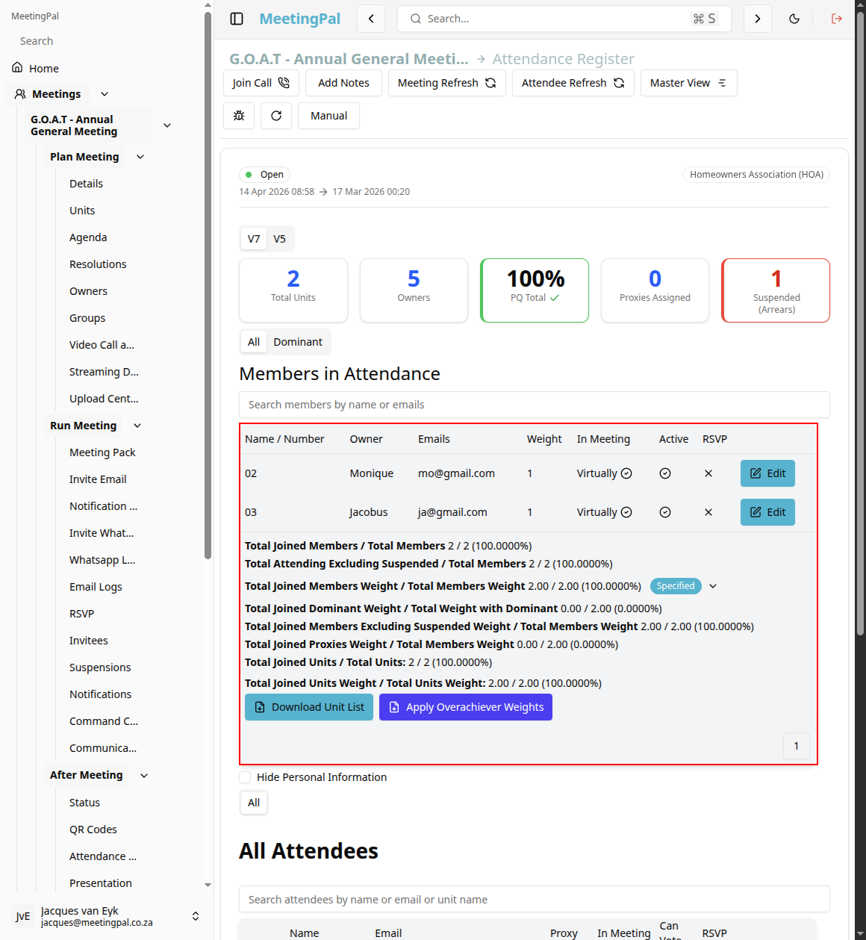Click the Total Units card
866x940 pixels.
tap(293, 290)
